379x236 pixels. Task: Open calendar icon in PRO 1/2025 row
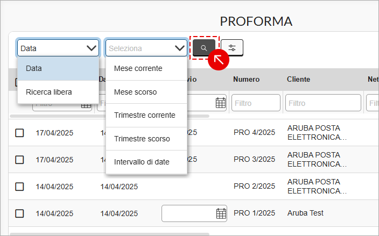point(221,213)
